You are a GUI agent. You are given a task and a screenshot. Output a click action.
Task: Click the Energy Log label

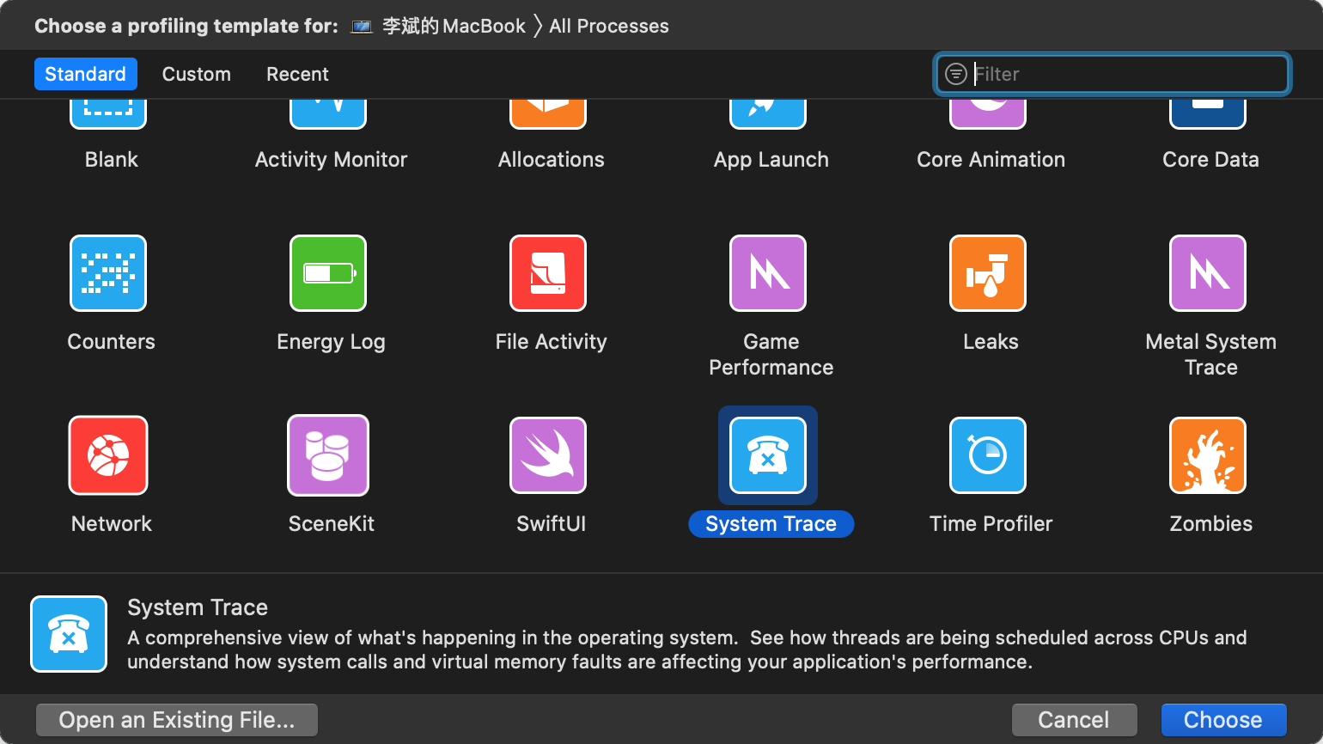[x=332, y=342]
